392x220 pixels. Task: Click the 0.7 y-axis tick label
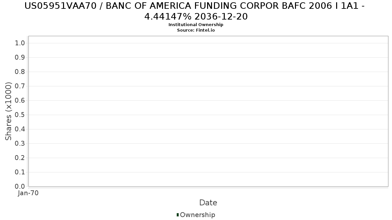tap(20, 86)
